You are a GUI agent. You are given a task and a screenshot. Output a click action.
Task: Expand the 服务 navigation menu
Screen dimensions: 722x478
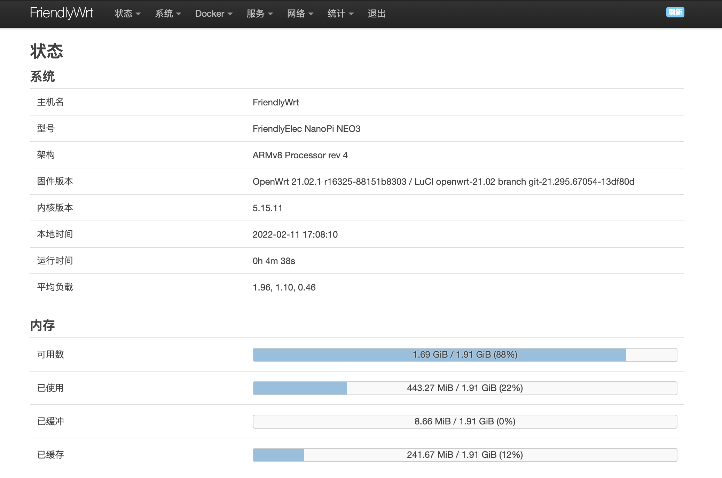[x=260, y=14]
